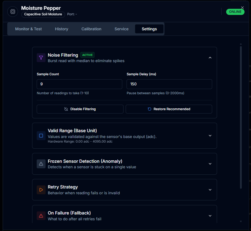Image resolution: width=251 pixels, height=231 pixels.
Task: Click the circular arrow icon in Restore Recommended
Action: 149,109
